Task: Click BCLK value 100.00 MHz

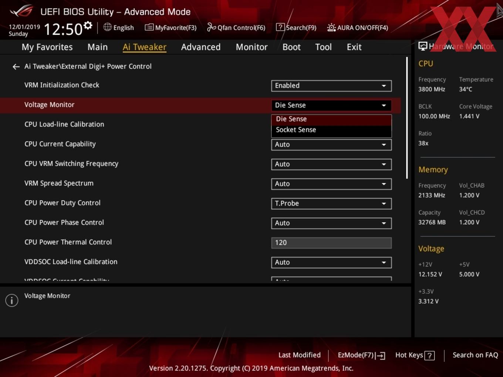Action: [434, 116]
